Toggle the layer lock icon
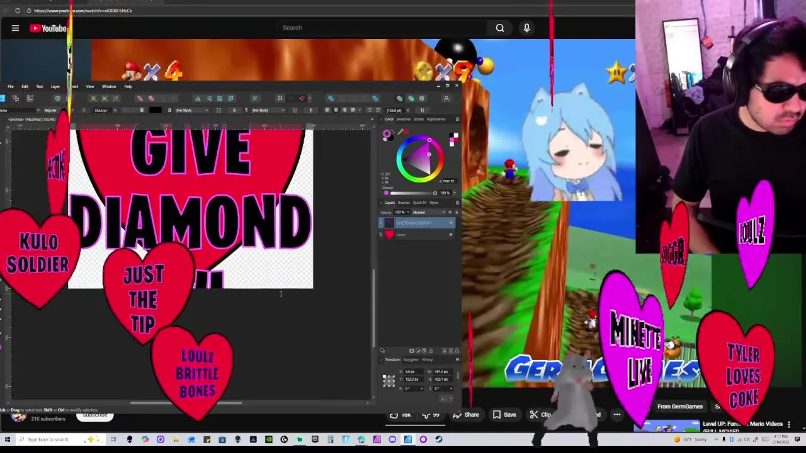 (x=457, y=212)
